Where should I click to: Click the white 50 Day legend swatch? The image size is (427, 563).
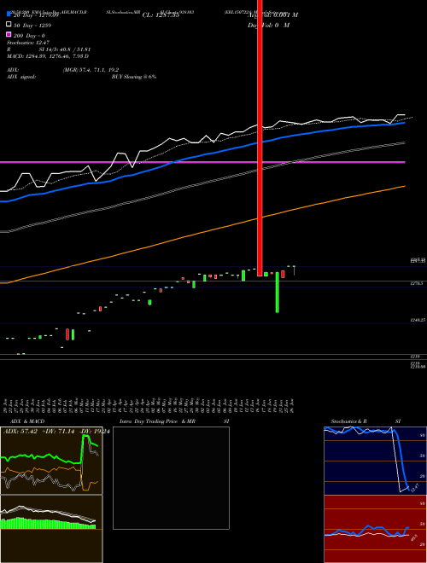point(9,25)
